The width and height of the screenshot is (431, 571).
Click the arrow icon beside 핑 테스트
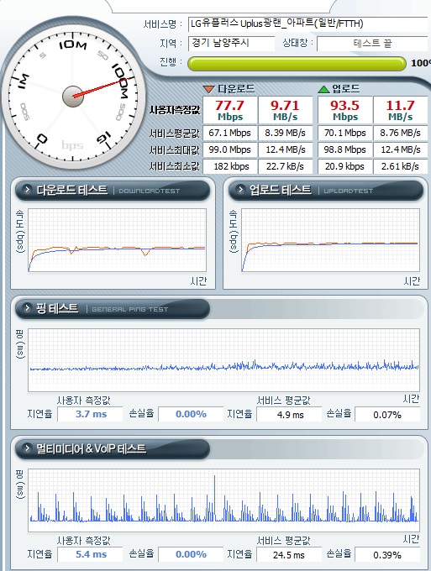coord(27,308)
